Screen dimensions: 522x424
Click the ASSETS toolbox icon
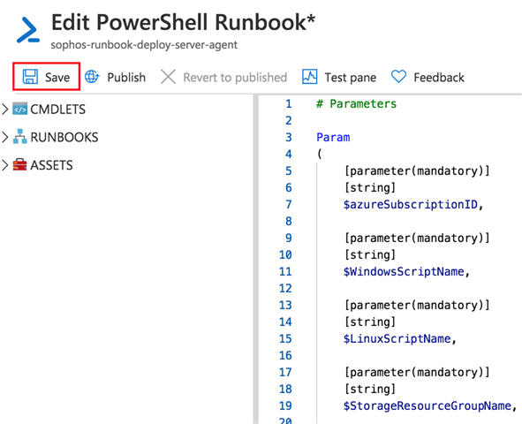(x=20, y=164)
